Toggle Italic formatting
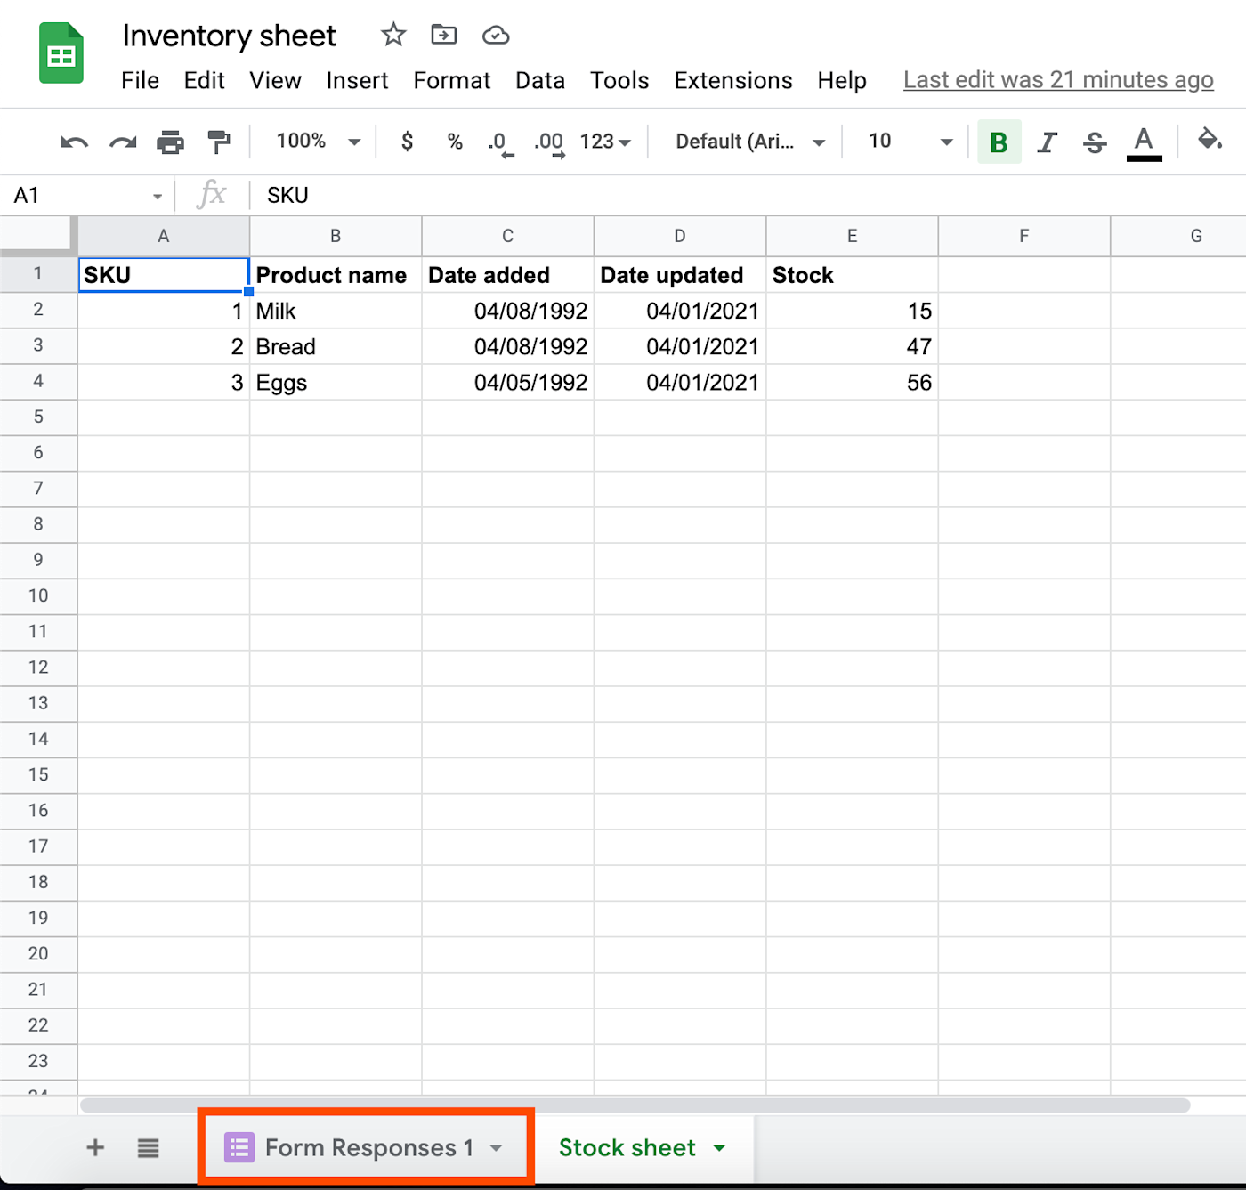 1048,142
